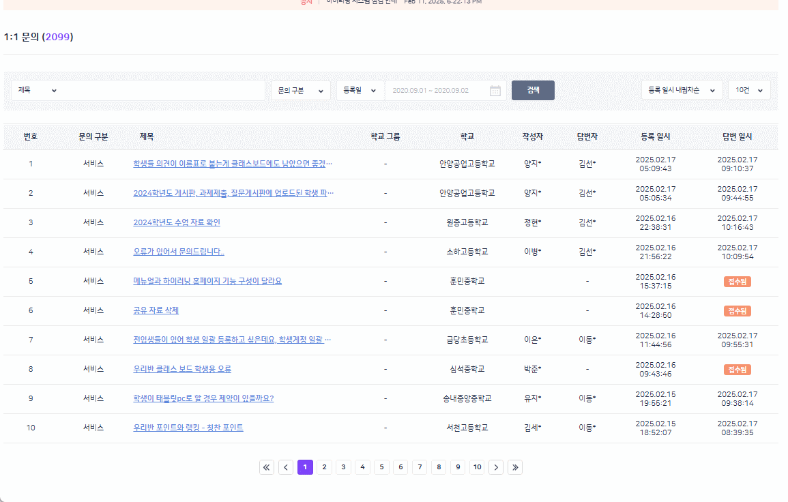The height and width of the screenshot is (502, 788).
Task: Go to first page of results
Action: pyautogui.click(x=267, y=467)
